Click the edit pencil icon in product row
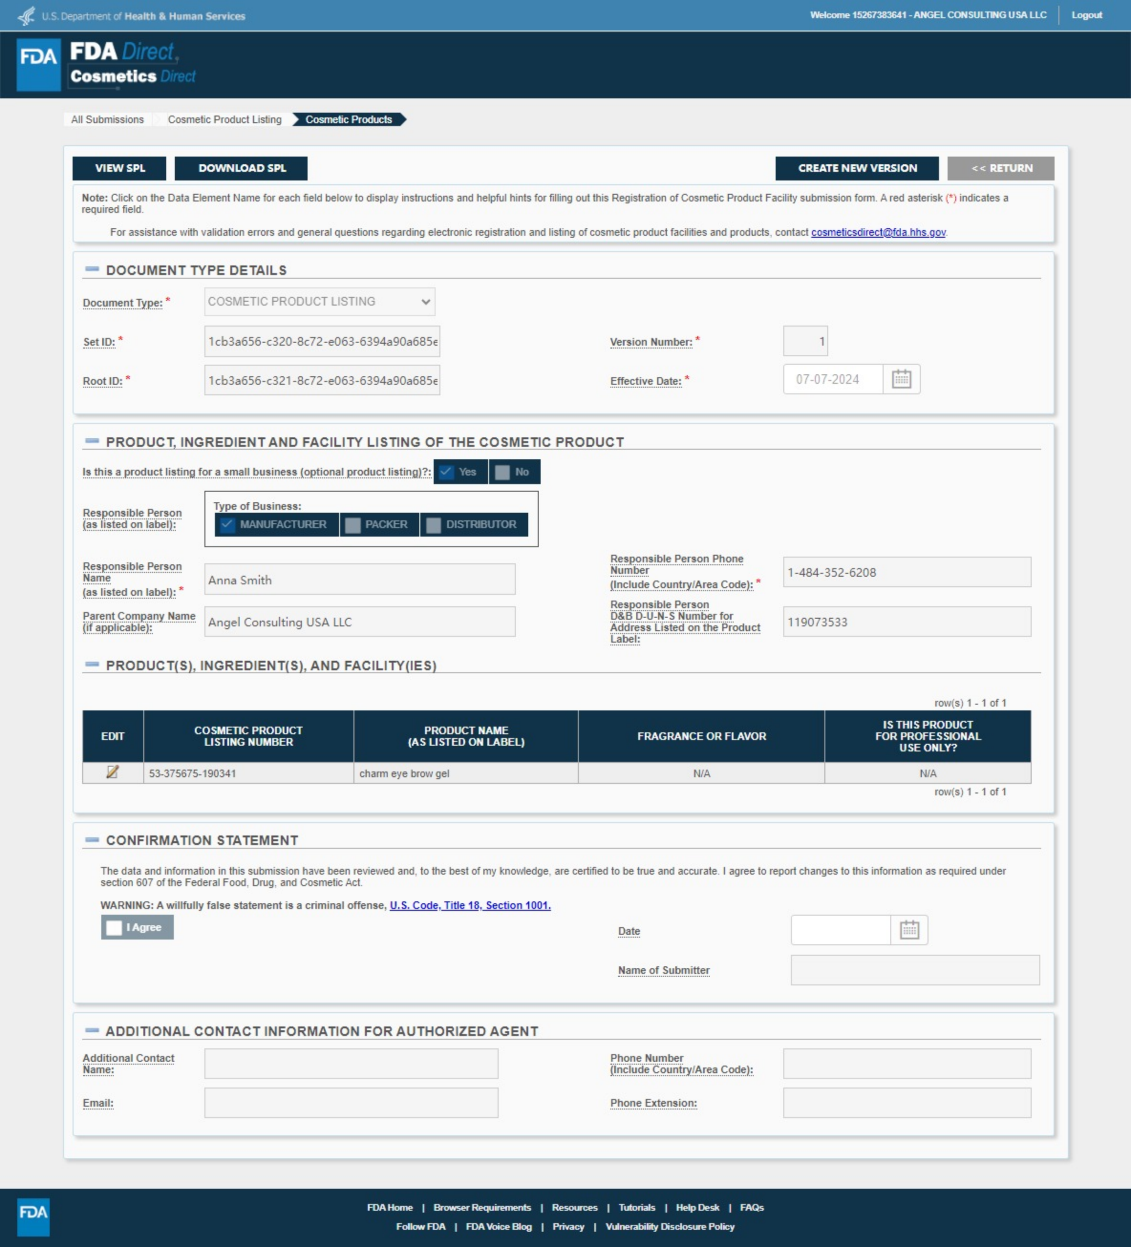The height and width of the screenshot is (1247, 1131). click(x=113, y=772)
